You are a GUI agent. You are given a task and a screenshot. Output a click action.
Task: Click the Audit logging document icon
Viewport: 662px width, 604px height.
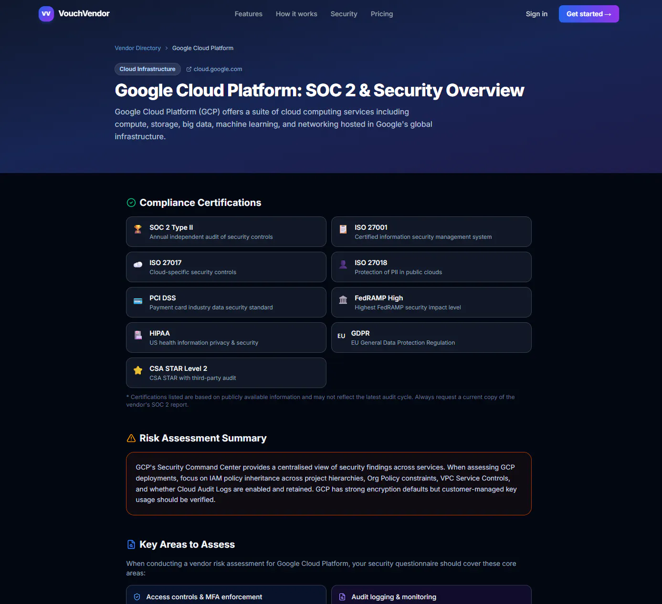[342, 597]
